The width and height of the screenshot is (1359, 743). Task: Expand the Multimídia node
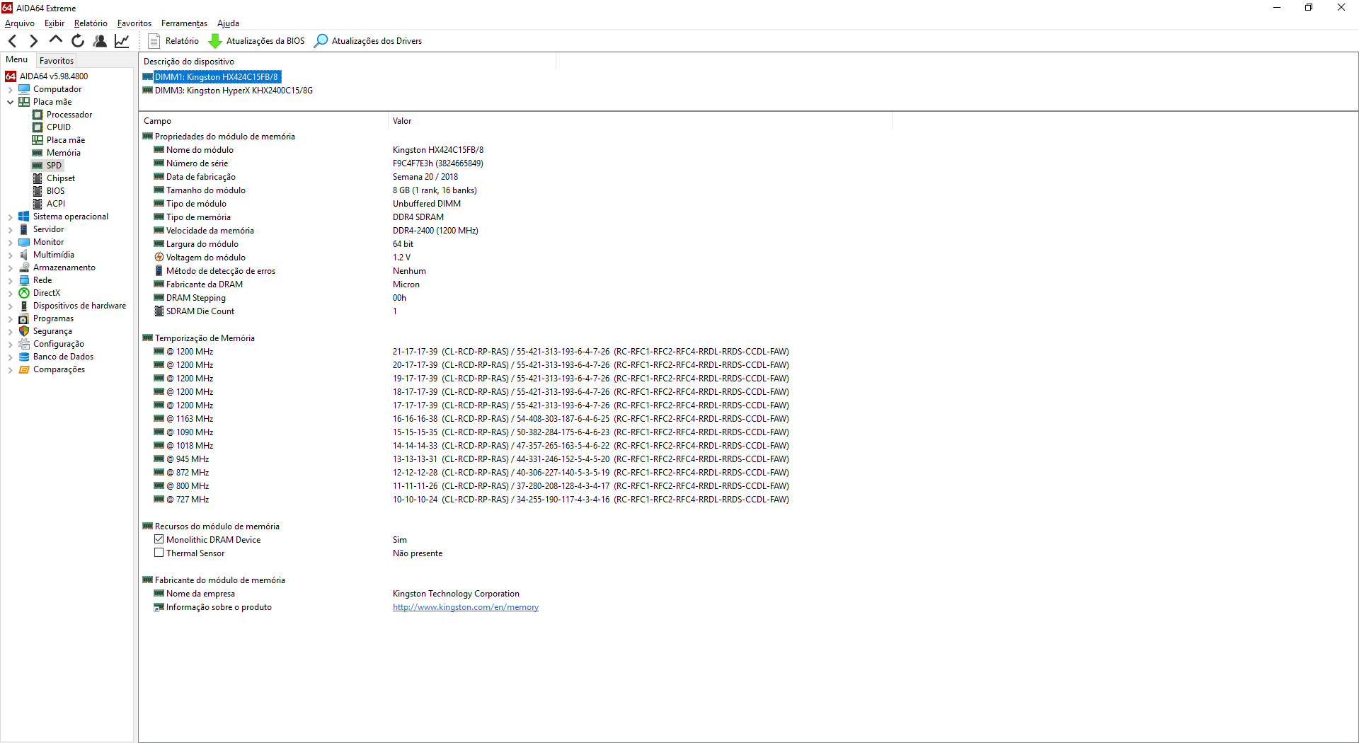[10, 255]
